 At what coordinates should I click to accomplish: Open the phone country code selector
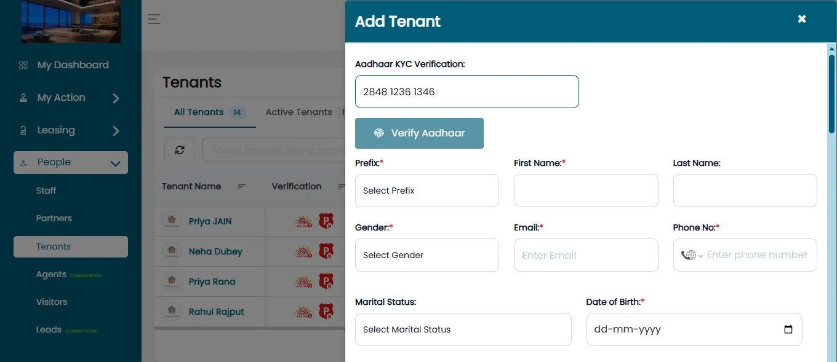[x=692, y=255]
